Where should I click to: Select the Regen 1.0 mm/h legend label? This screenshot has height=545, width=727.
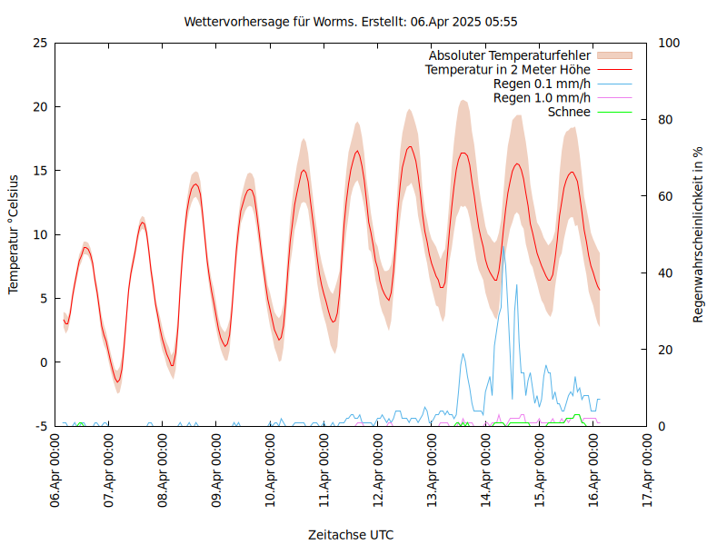[x=542, y=98]
